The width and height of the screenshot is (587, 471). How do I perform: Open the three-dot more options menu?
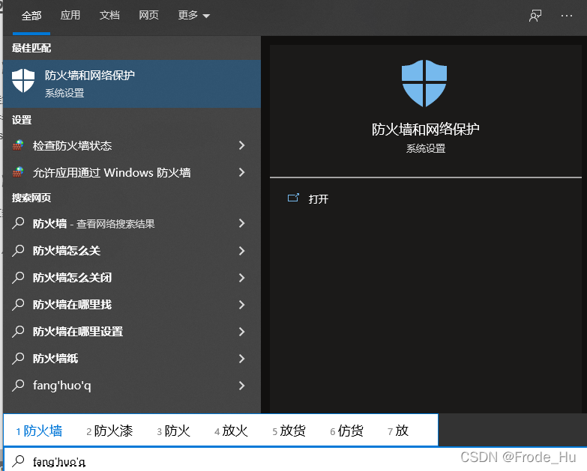567,16
